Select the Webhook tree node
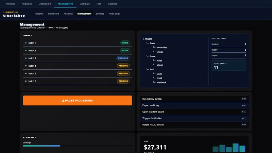The image size is (272, 153). (161, 83)
